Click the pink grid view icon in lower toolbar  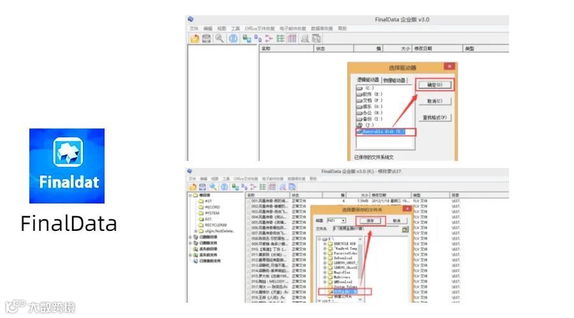point(272,187)
